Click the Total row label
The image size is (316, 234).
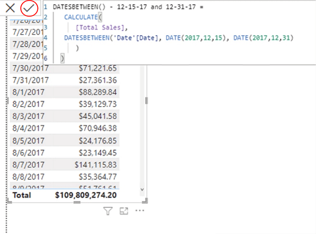coord(22,195)
